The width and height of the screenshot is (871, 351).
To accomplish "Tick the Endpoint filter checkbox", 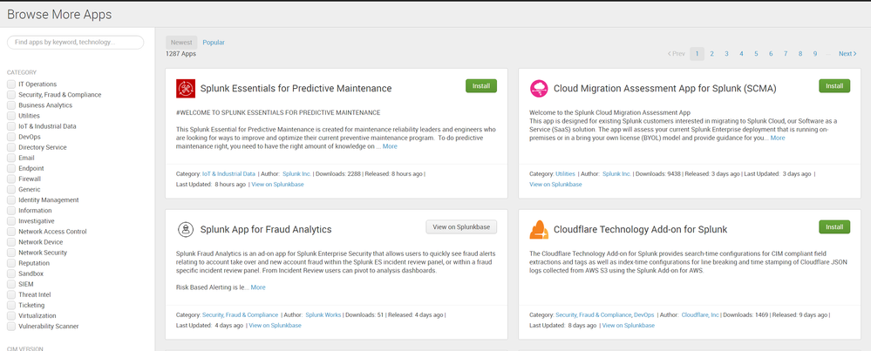I will coord(11,169).
